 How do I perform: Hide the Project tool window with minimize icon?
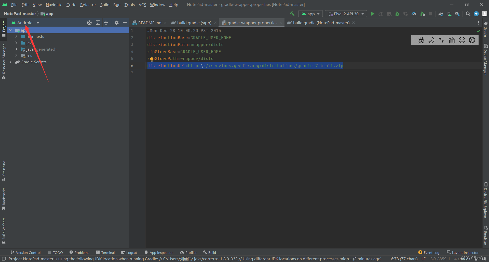pyautogui.click(x=125, y=23)
